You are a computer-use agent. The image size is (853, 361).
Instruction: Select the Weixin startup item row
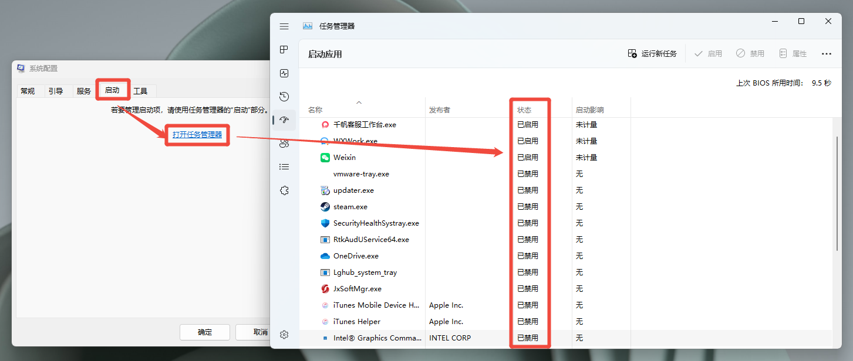pos(345,158)
